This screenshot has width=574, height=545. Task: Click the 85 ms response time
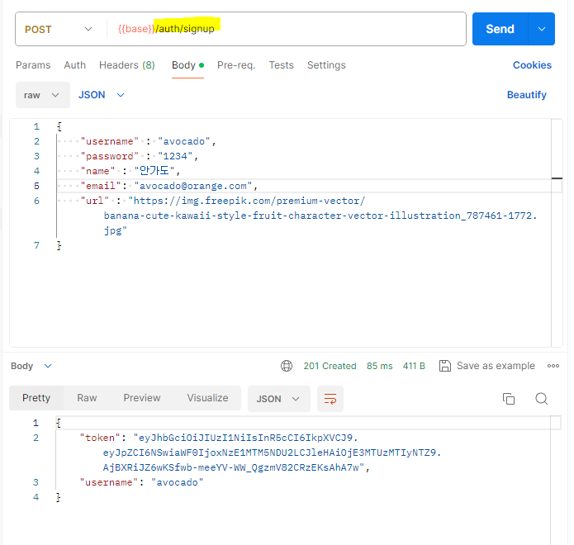tap(379, 366)
